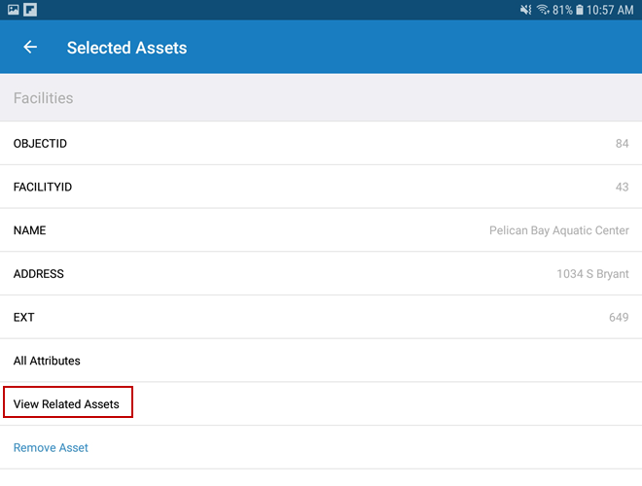The height and width of the screenshot is (486, 642).
Task: Tap the 1034 S Bryant address value
Action: (x=592, y=274)
